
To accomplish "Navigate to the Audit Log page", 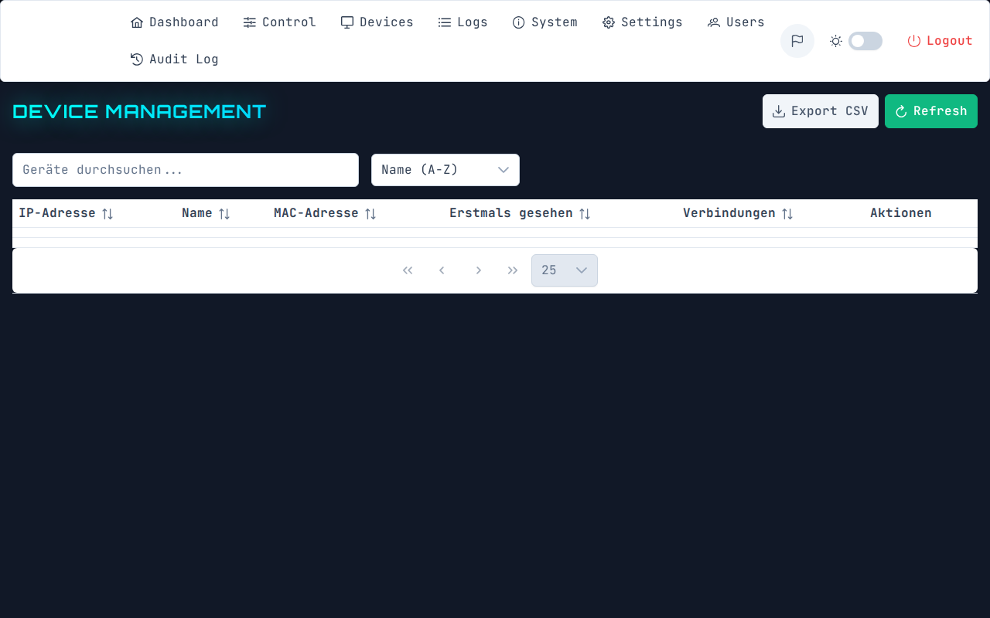I will 174,59.
